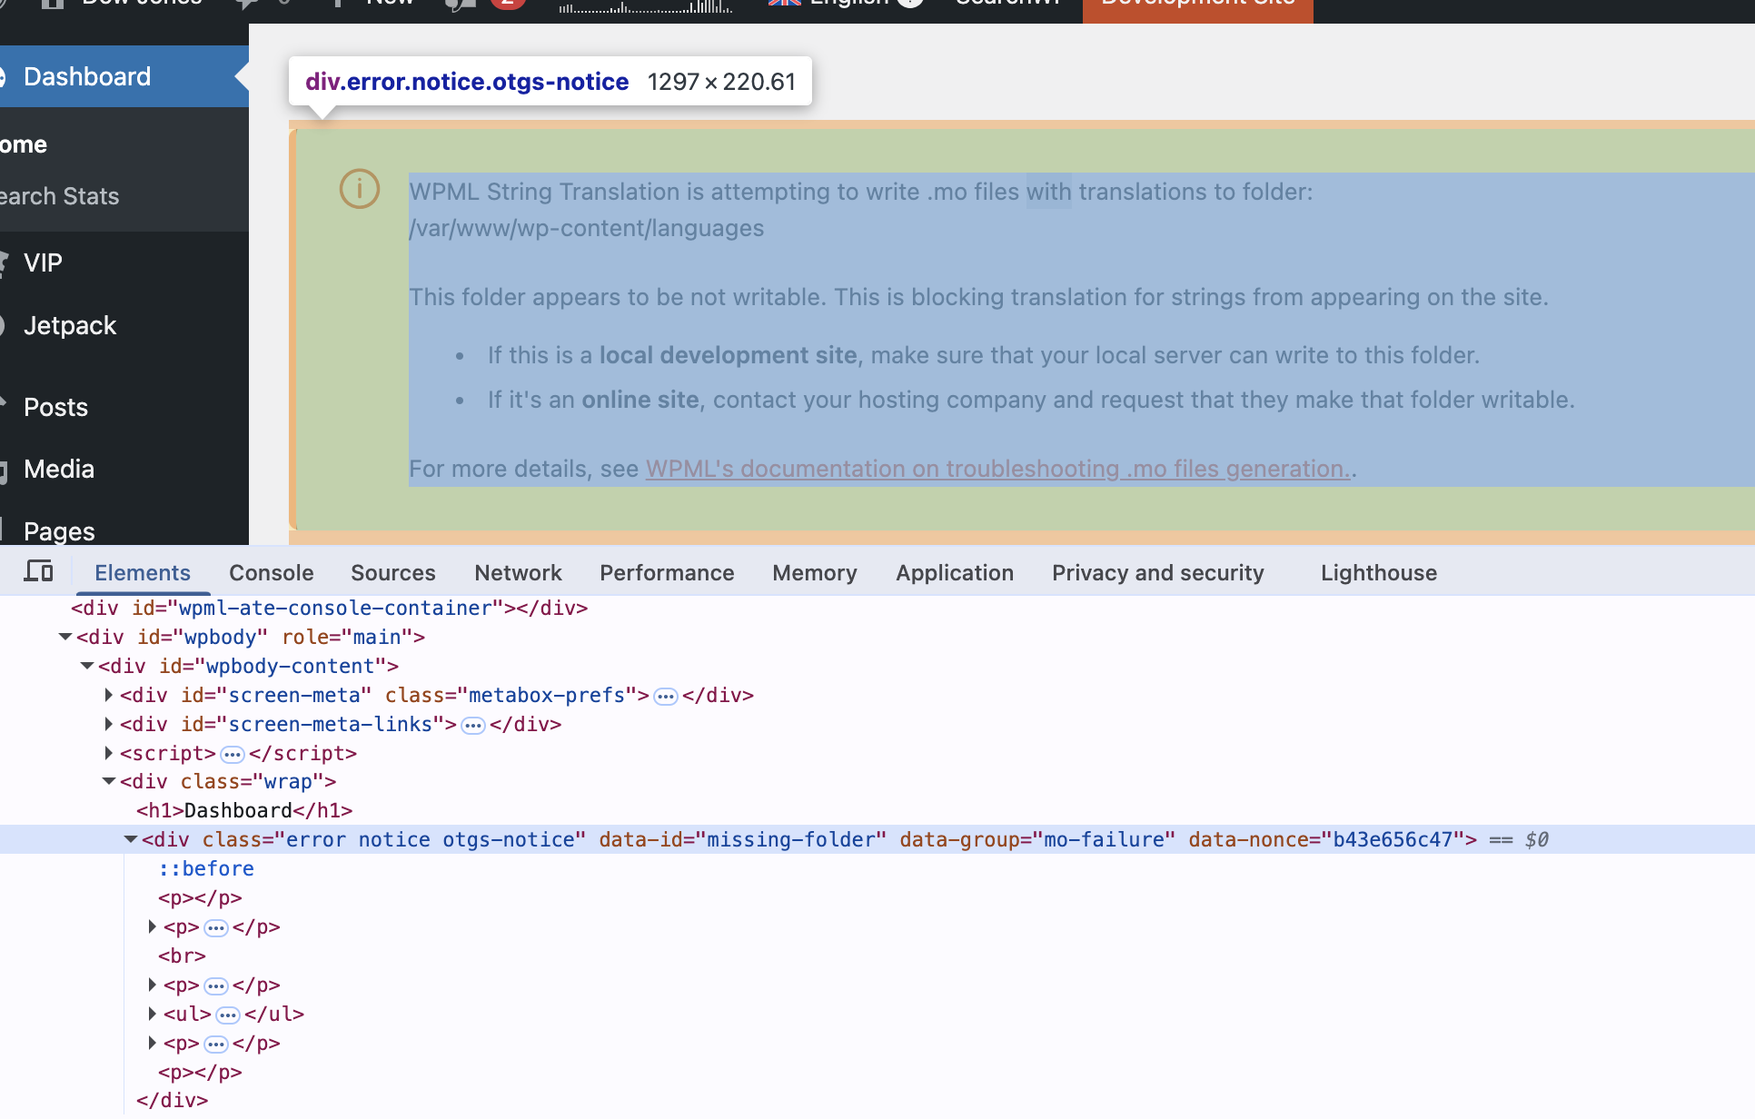The image size is (1755, 1119).
Task: Open the Privacy and security tab
Action: (1158, 572)
